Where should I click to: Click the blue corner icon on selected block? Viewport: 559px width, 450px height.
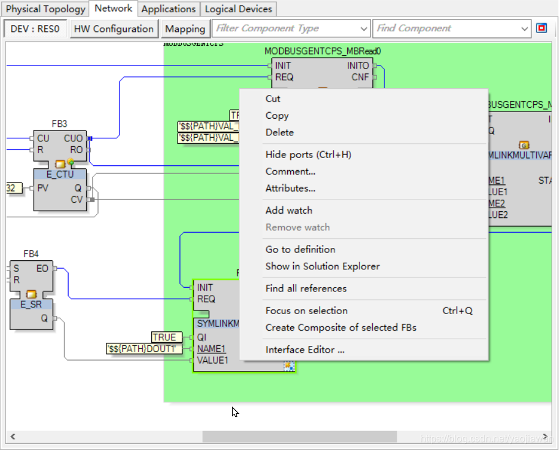[x=289, y=366]
